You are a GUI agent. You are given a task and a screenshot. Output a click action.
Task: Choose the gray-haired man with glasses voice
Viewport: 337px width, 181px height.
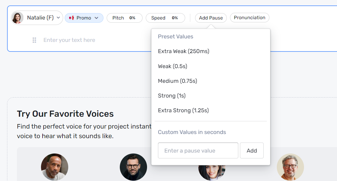[290, 167]
